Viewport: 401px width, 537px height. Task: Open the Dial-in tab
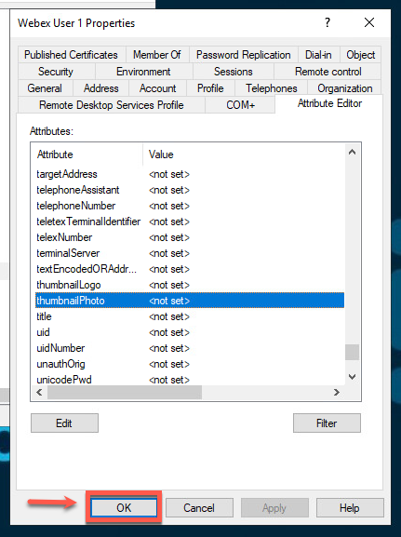[318, 55]
